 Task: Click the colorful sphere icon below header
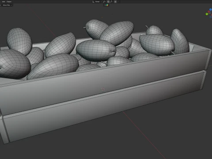(x=107, y=5)
